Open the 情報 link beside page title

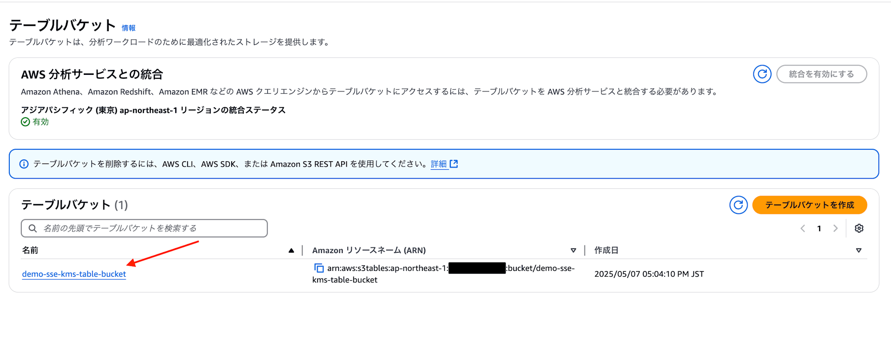(129, 28)
